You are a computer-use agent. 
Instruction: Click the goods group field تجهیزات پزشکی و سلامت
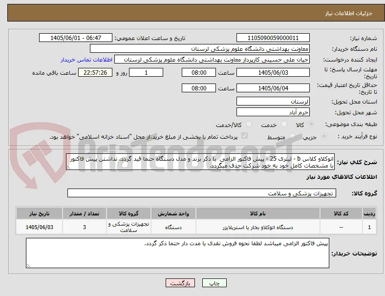(x=202, y=193)
